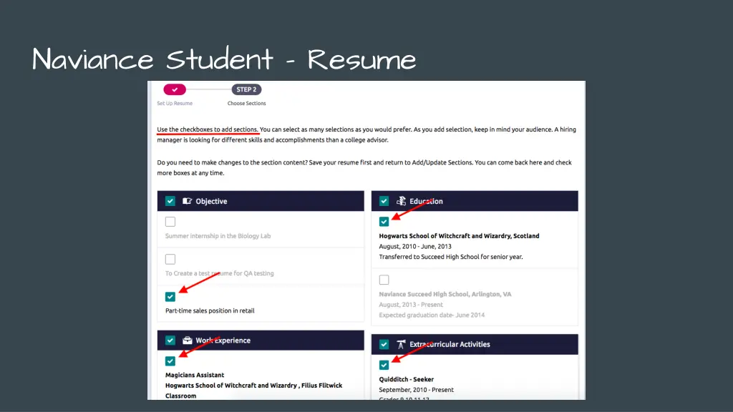This screenshot has width=733, height=412.
Task: Click 'Naviance Succeed High School, Arlington, VA' text
Action: coord(445,294)
